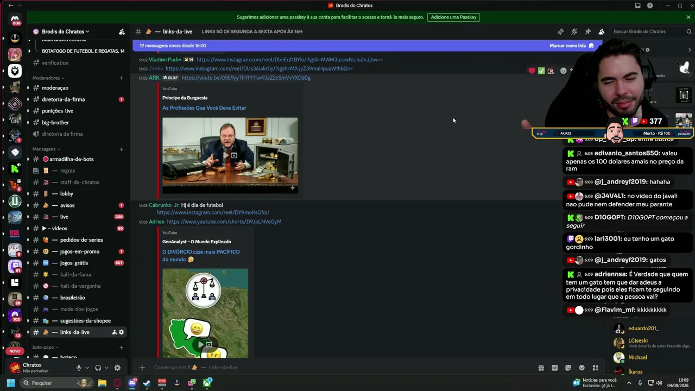The height and width of the screenshot is (391, 695).
Task: Open the youtu.be link posted by ARK
Action: tap(246, 78)
